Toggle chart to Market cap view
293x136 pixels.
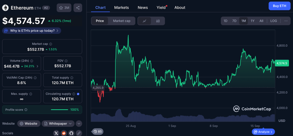click(122, 21)
